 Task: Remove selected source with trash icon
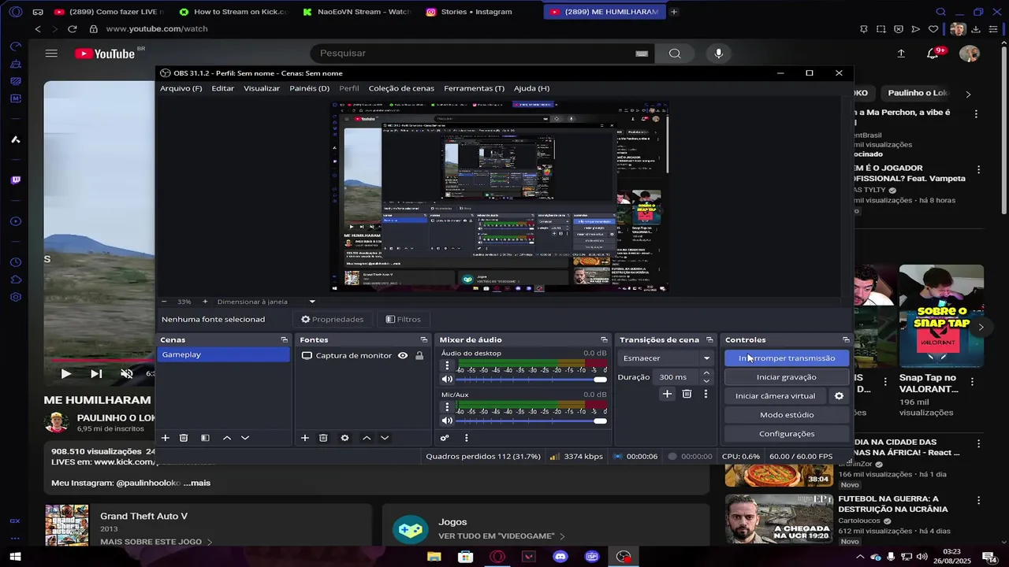click(x=323, y=438)
